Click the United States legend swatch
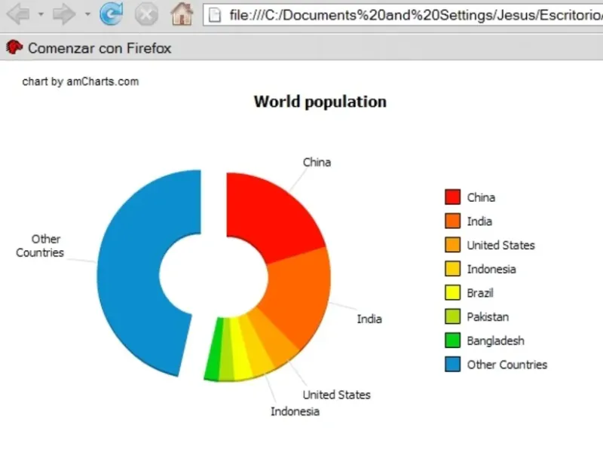This screenshot has width=603, height=452. point(453,245)
